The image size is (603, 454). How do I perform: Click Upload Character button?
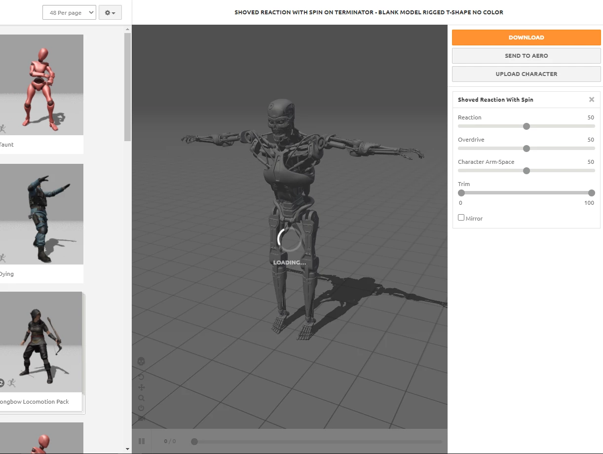click(x=527, y=74)
